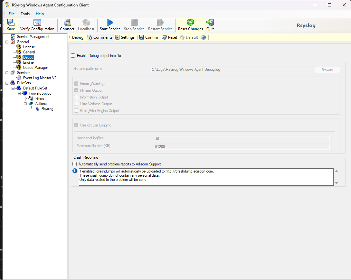Toggle Information Output checkbox

(76, 97)
